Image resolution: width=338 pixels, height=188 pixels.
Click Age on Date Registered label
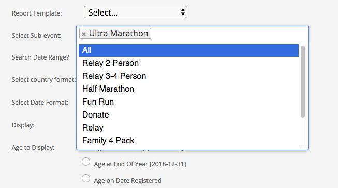128,181
